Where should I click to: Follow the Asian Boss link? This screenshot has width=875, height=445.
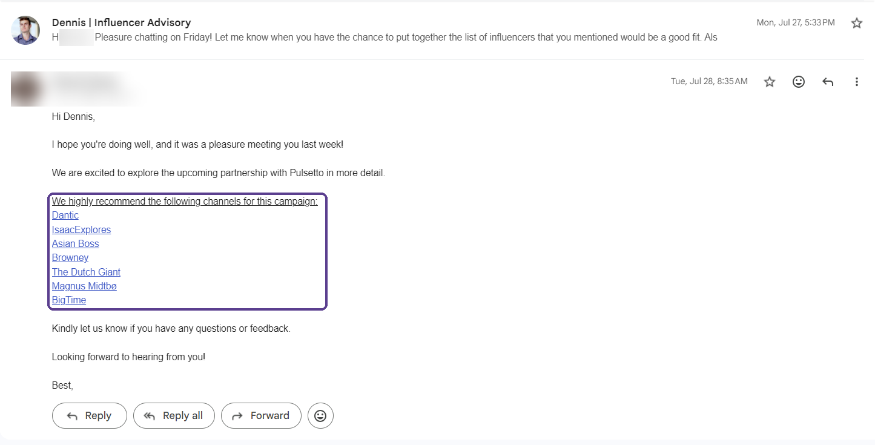coord(75,244)
